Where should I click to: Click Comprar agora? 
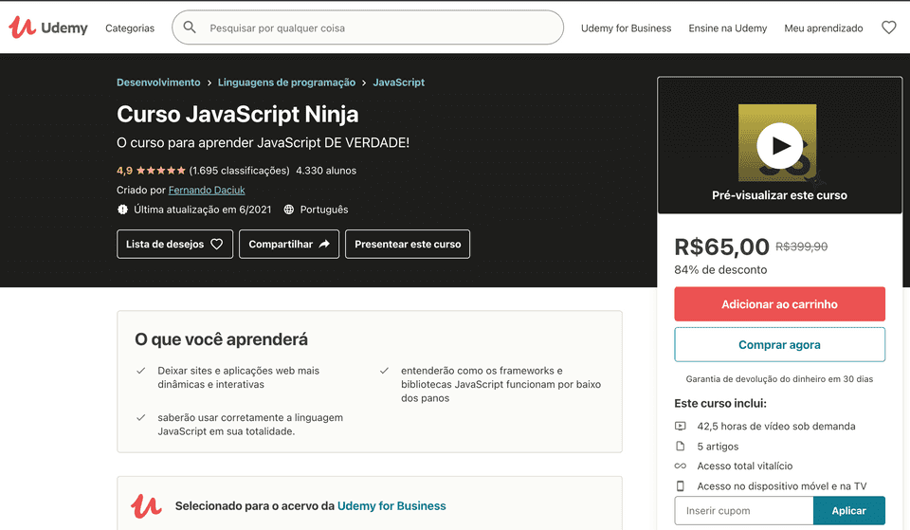tap(779, 345)
